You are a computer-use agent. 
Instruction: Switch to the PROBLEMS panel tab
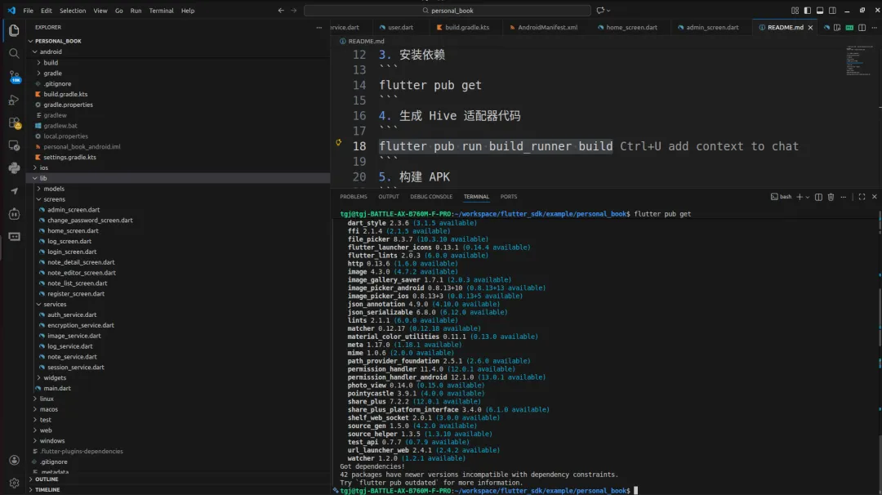pos(354,197)
